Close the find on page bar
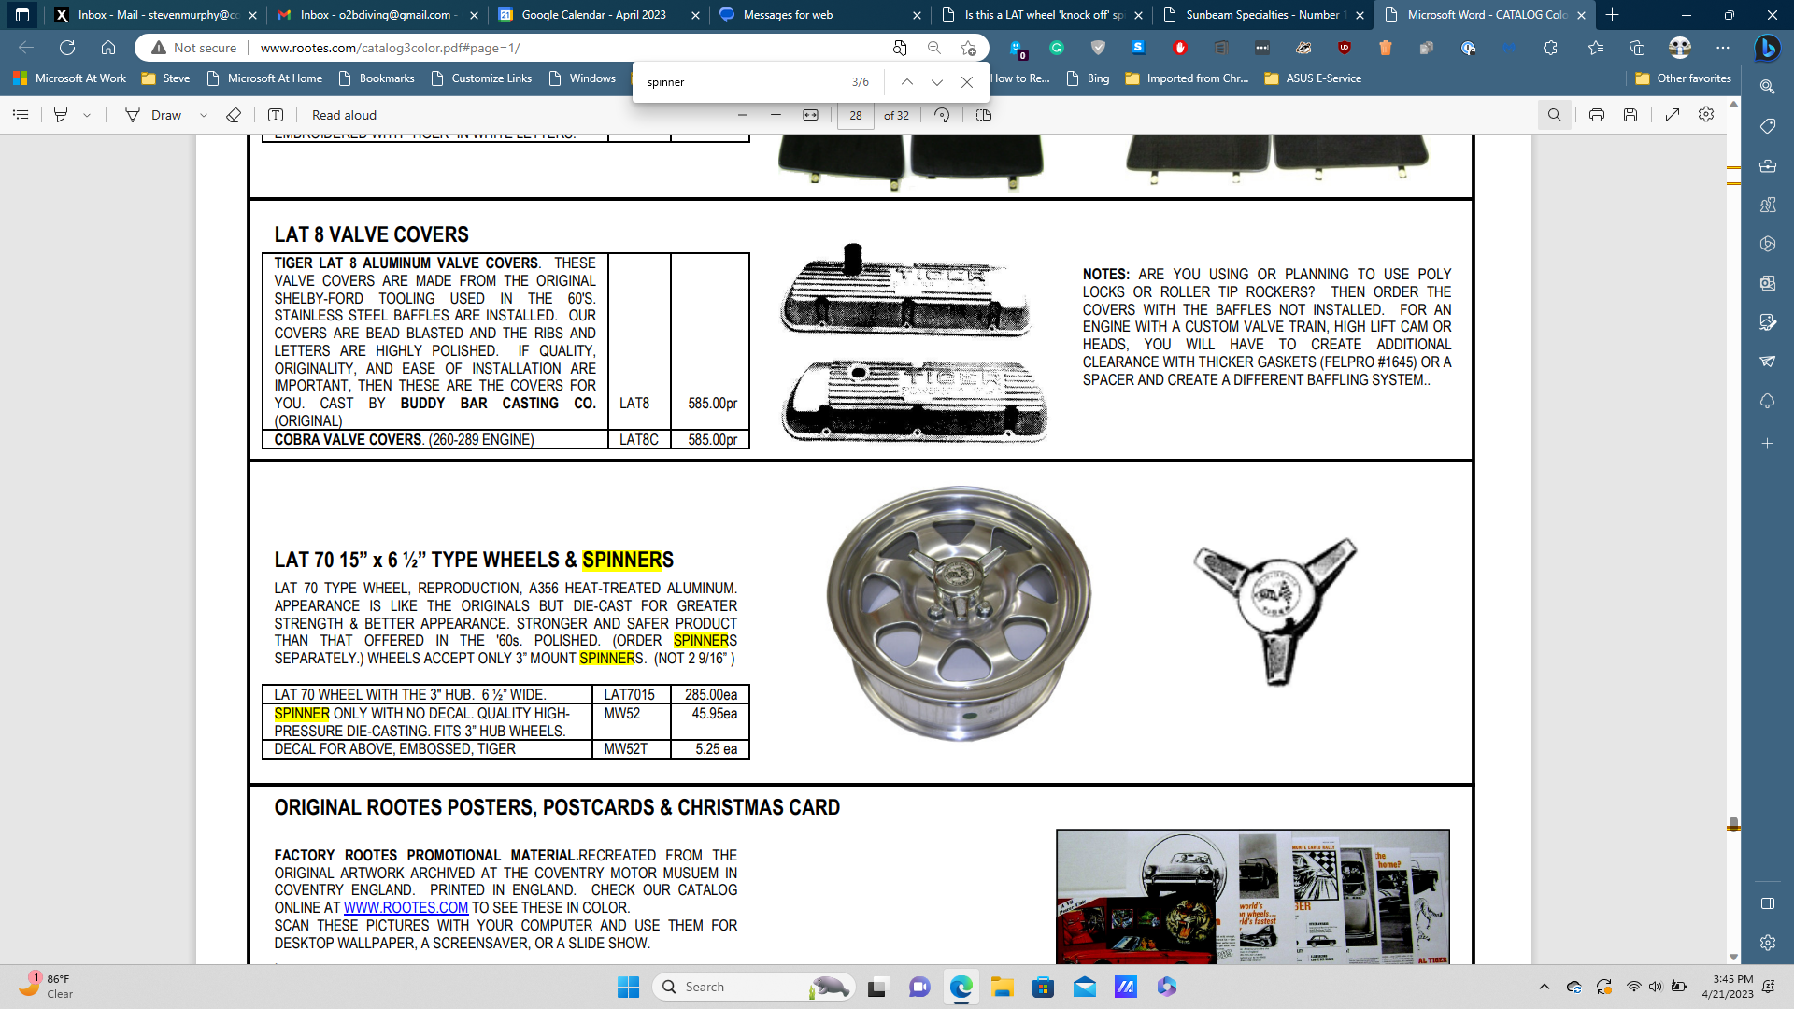 click(967, 82)
